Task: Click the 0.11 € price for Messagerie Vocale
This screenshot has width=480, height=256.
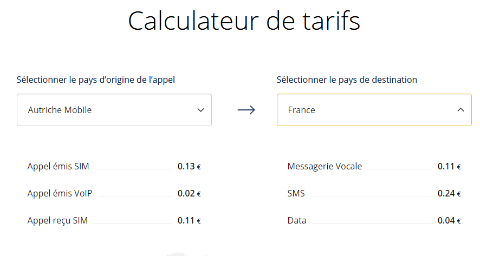Action: pos(449,166)
